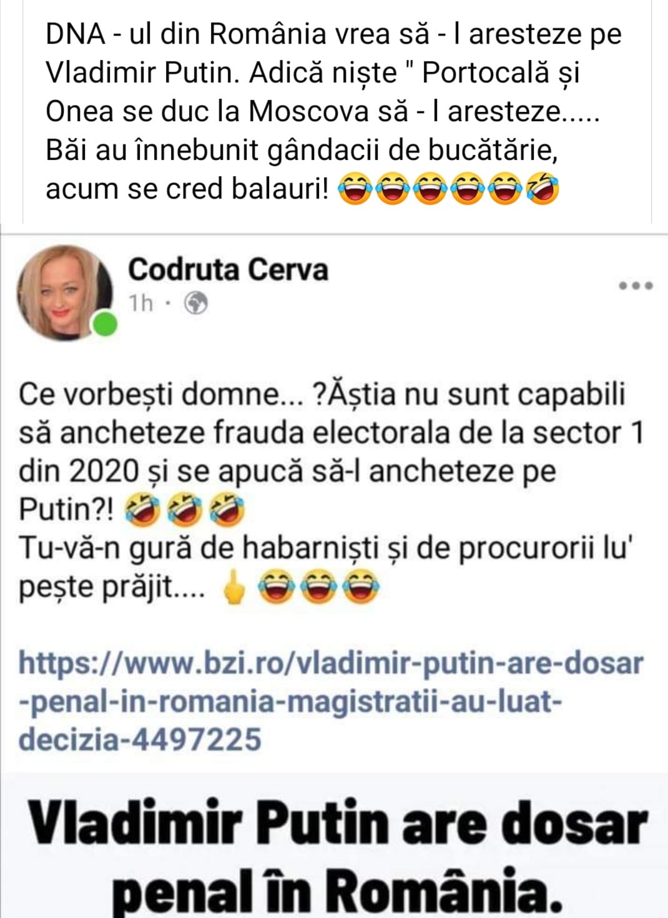Click the tilted rolling-laugh emoji ending top caption
Screen dimensions: 668x918
click(x=543, y=189)
